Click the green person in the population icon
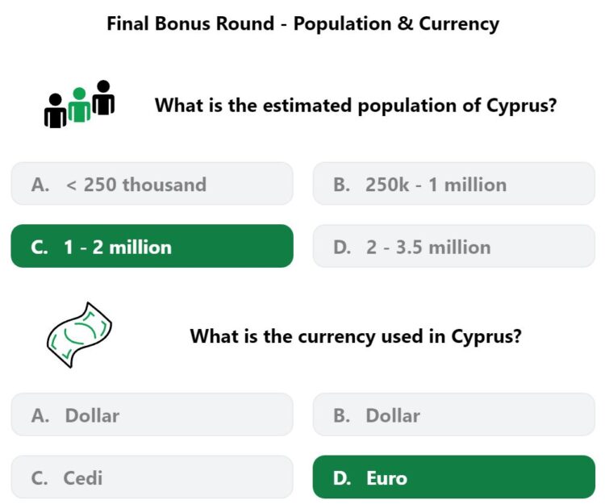The height and width of the screenshot is (504, 605). 80,105
